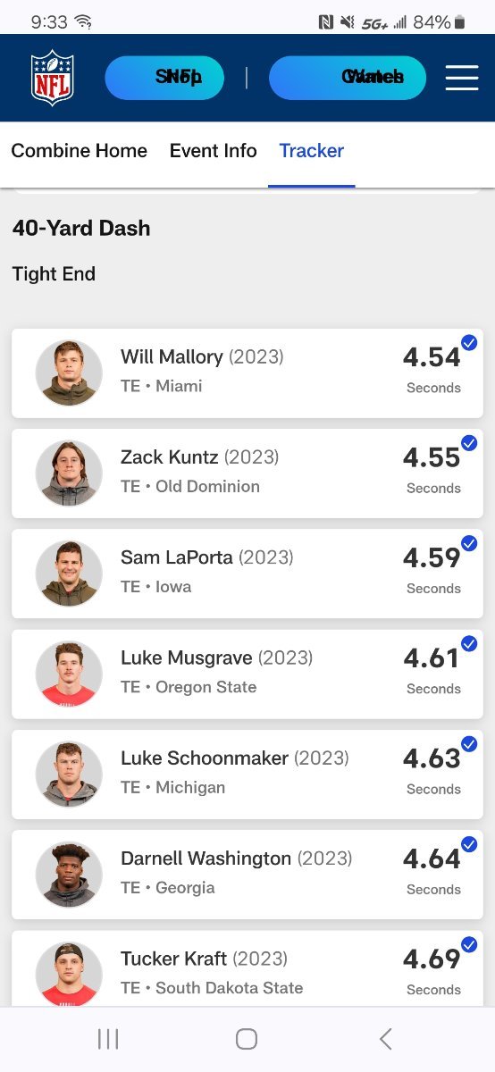Open the recent apps navigation icon

pos(108,1038)
